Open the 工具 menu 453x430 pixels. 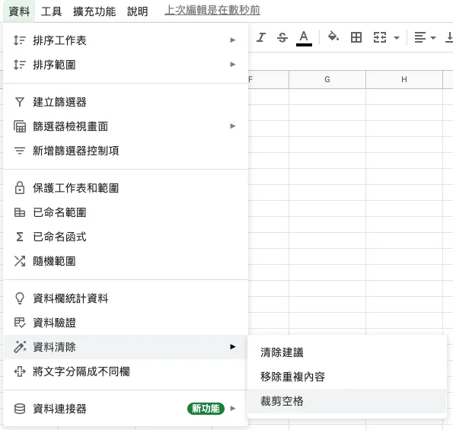pos(51,11)
